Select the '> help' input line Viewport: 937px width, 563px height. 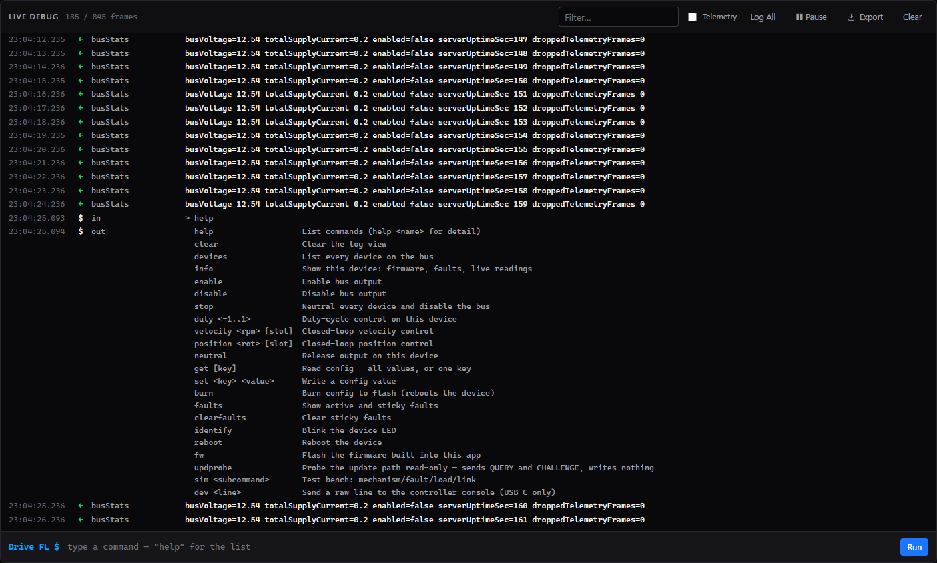[199, 218]
